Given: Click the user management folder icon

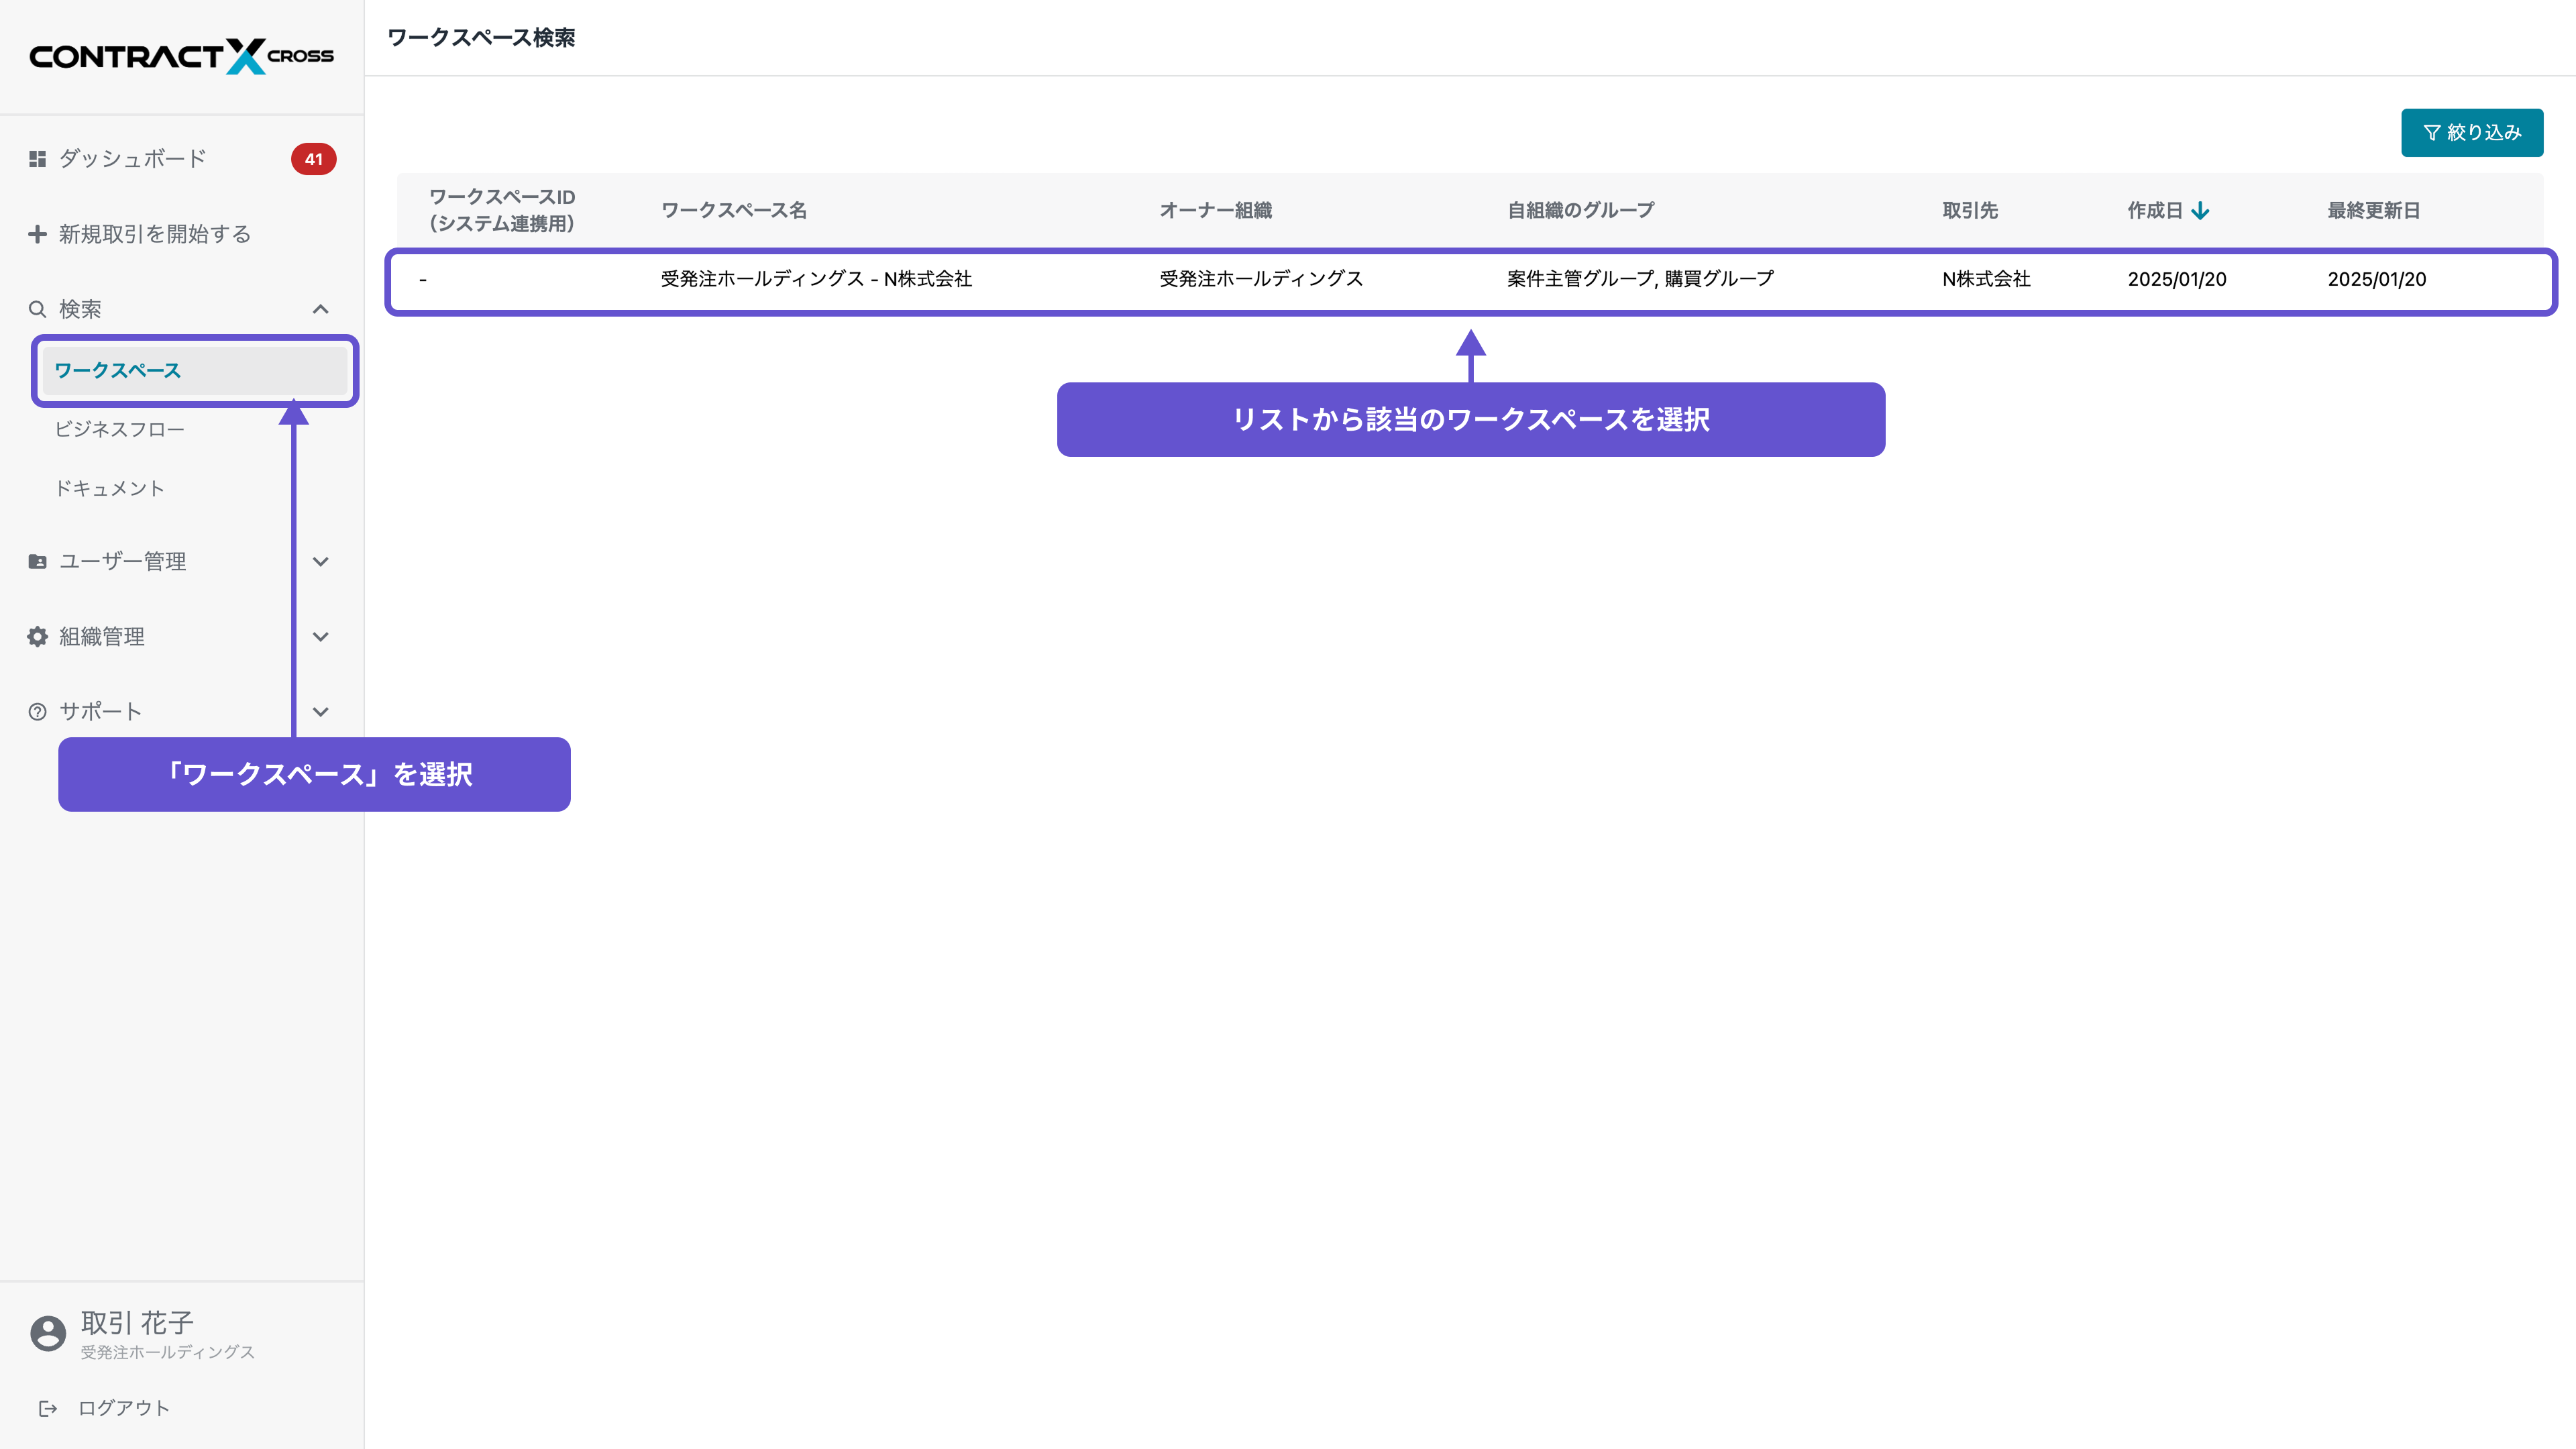Looking at the screenshot, I should click(37, 562).
